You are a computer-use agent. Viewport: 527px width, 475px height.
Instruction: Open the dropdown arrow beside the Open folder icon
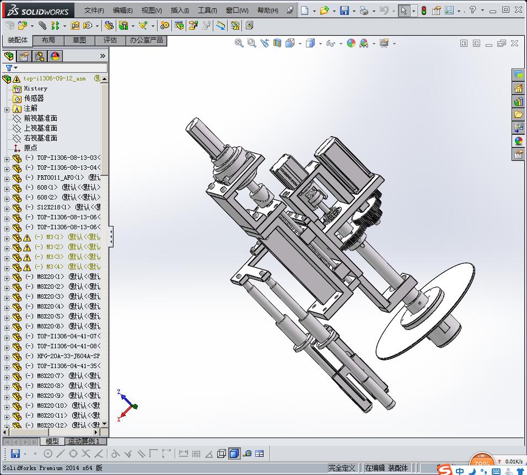point(334,10)
